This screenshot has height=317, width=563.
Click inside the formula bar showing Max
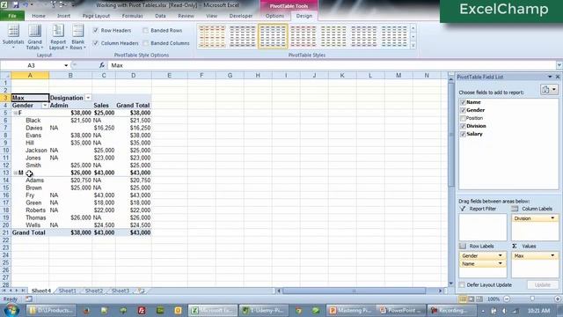click(x=331, y=65)
